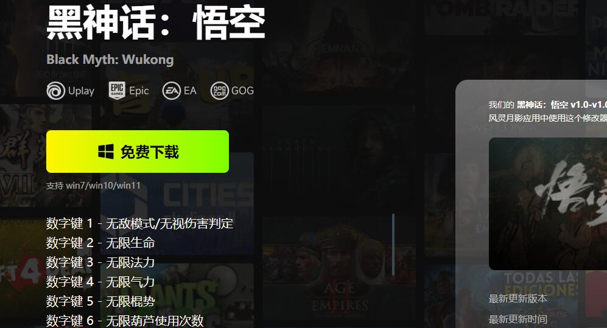Select 数字键 6 无限葫芦使用次数 entry

point(125,320)
